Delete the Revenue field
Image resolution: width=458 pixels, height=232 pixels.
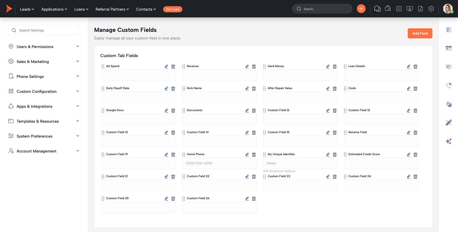[254, 66]
